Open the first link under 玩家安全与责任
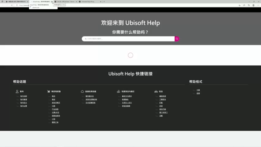 127,96
